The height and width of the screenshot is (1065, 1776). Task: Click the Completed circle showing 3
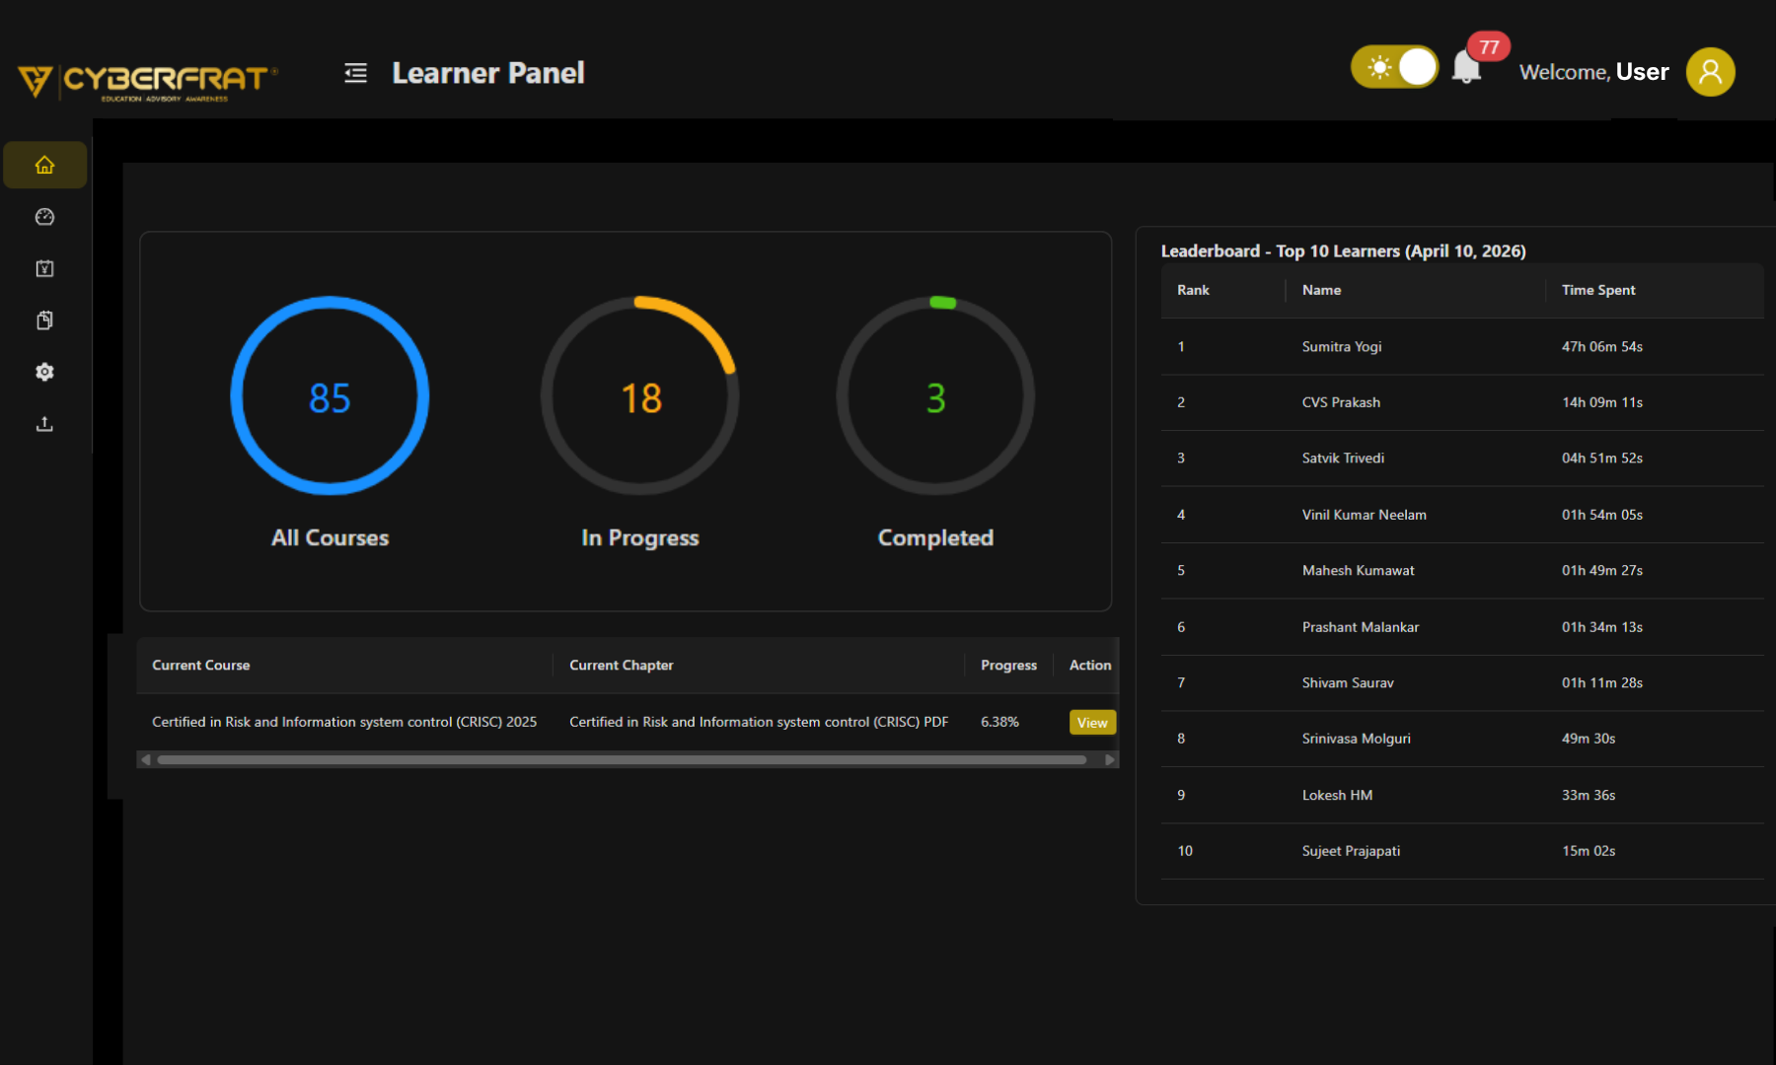(935, 396)
